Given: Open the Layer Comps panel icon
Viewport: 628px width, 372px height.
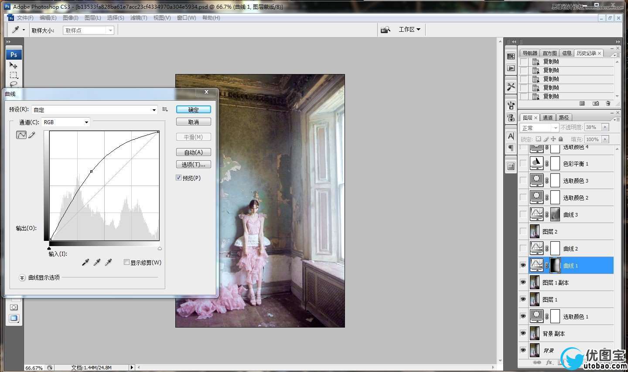Looking at the screenshot, I should 511,166.
